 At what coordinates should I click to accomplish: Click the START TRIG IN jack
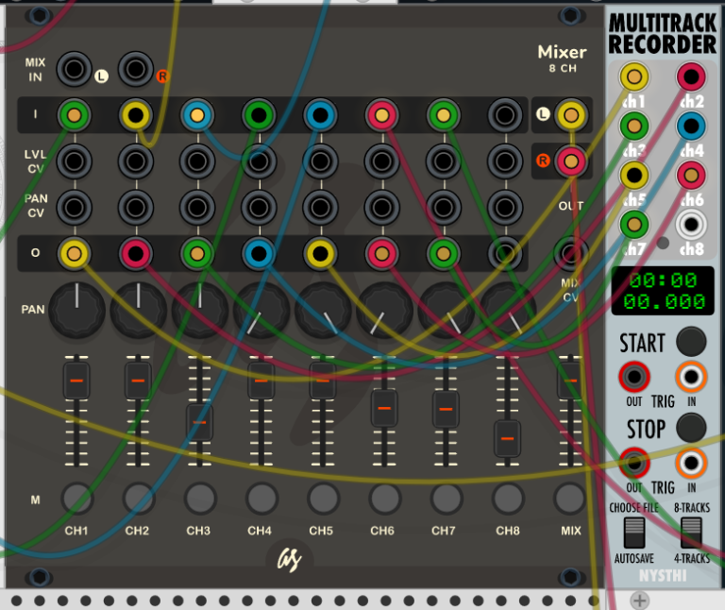691,377
